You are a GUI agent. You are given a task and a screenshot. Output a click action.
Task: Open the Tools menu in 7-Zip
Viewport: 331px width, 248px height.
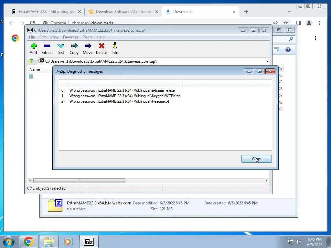(x=87, y=37)
